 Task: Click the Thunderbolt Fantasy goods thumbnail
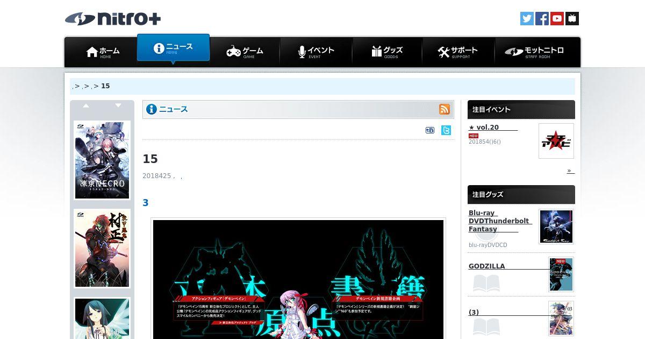point(556,227)
